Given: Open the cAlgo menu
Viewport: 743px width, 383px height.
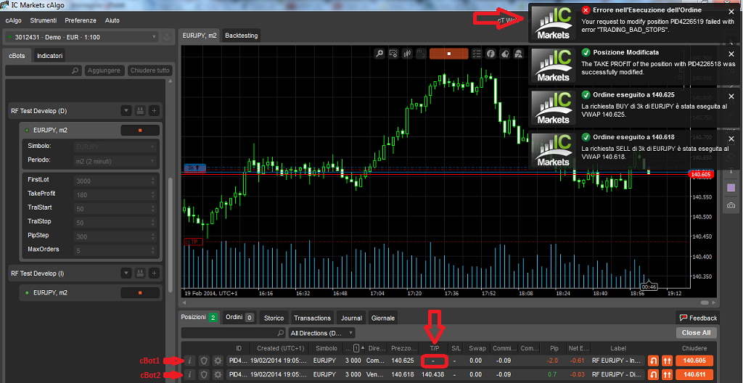Looking at the screenshot, I should pyautogui.click(x=14, y=20).
